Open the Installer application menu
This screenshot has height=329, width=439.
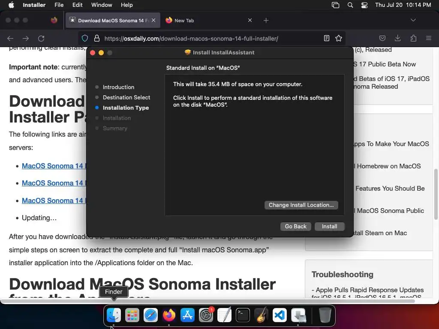[x=34, y=5]
